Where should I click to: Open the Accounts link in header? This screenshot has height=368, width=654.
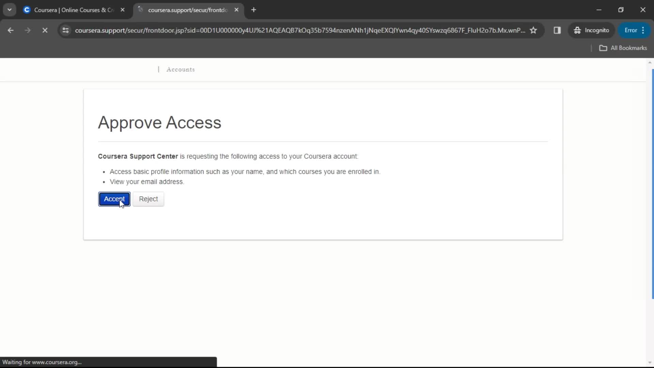pos(181,70)
